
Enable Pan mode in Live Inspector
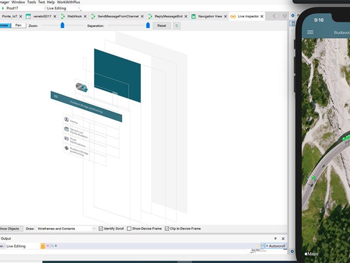point(18,25)
